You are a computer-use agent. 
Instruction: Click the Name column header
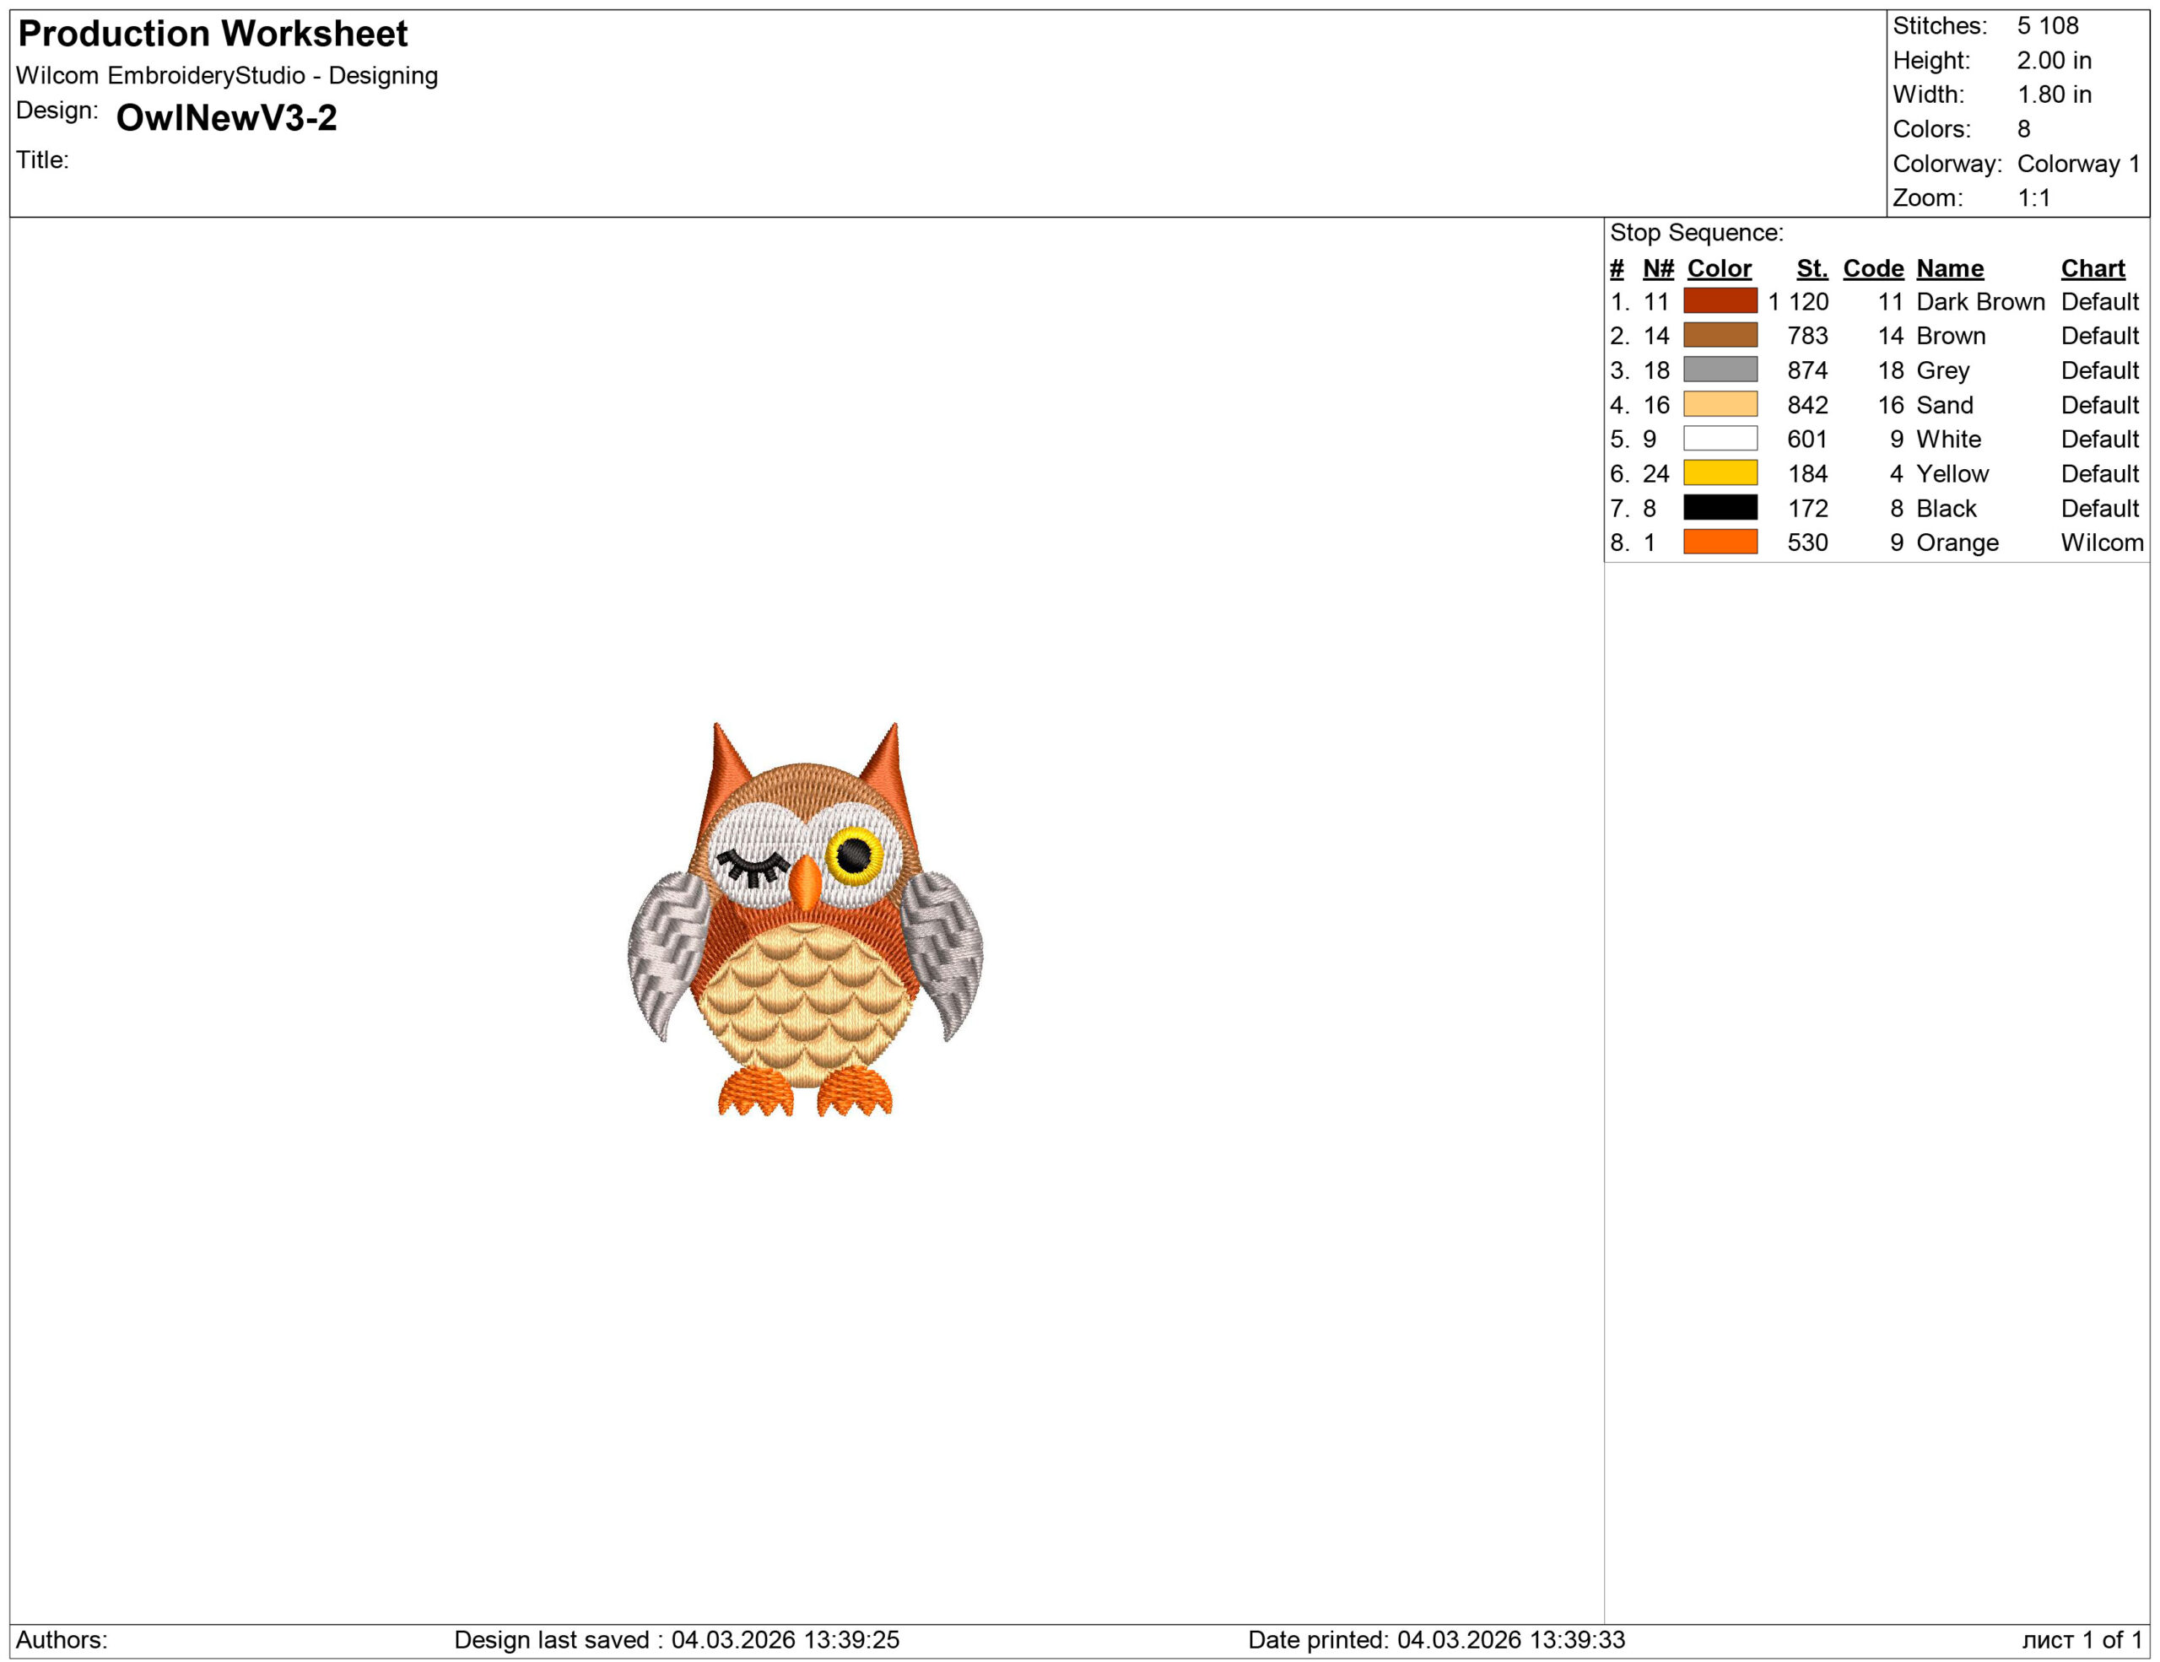(1951, 268)
